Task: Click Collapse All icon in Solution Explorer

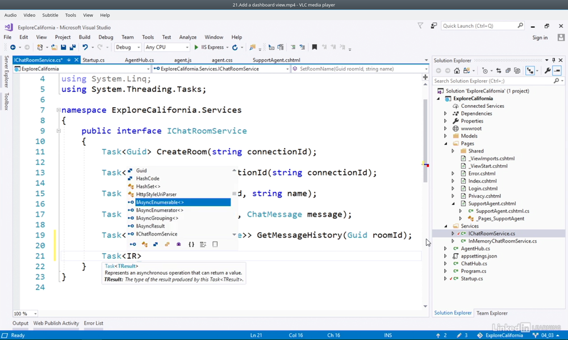Action: point(508,70)
